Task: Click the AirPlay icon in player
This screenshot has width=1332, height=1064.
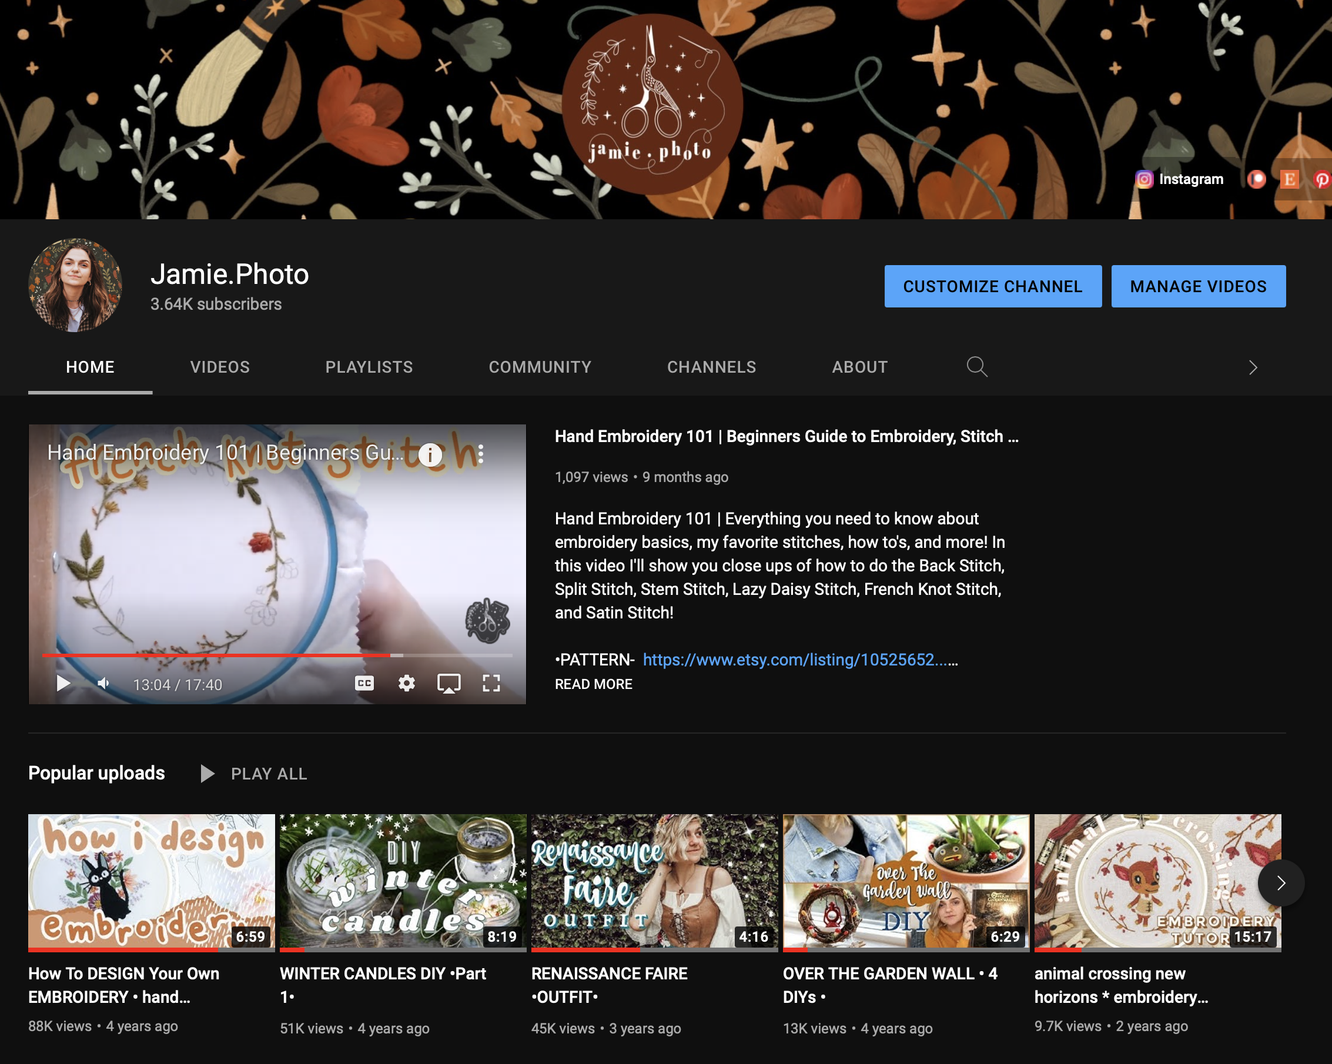Action: (x=449, y=684)
